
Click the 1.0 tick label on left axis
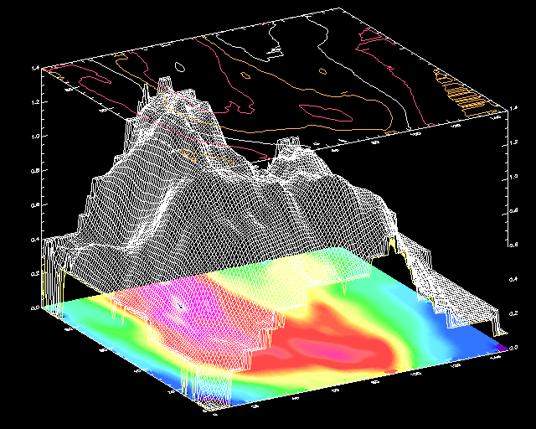34,137
